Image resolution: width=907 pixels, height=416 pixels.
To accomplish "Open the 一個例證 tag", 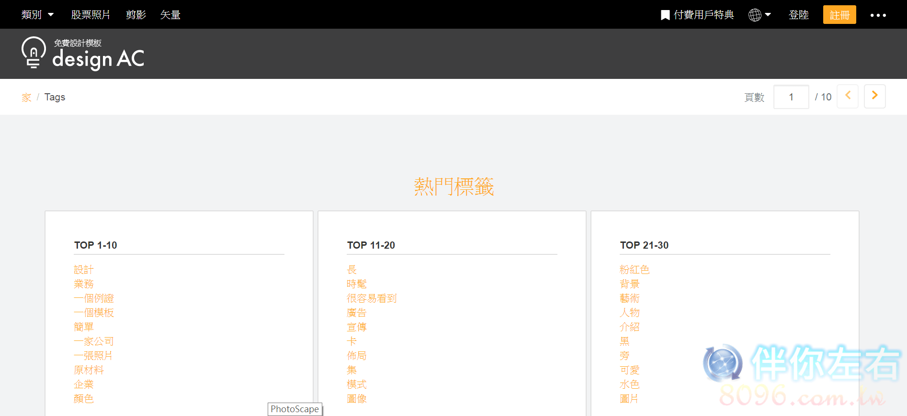I will click(x=94, y=298).
